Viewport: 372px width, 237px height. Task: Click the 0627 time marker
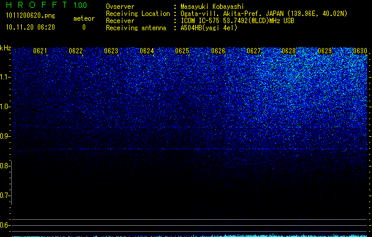[254, 51]
